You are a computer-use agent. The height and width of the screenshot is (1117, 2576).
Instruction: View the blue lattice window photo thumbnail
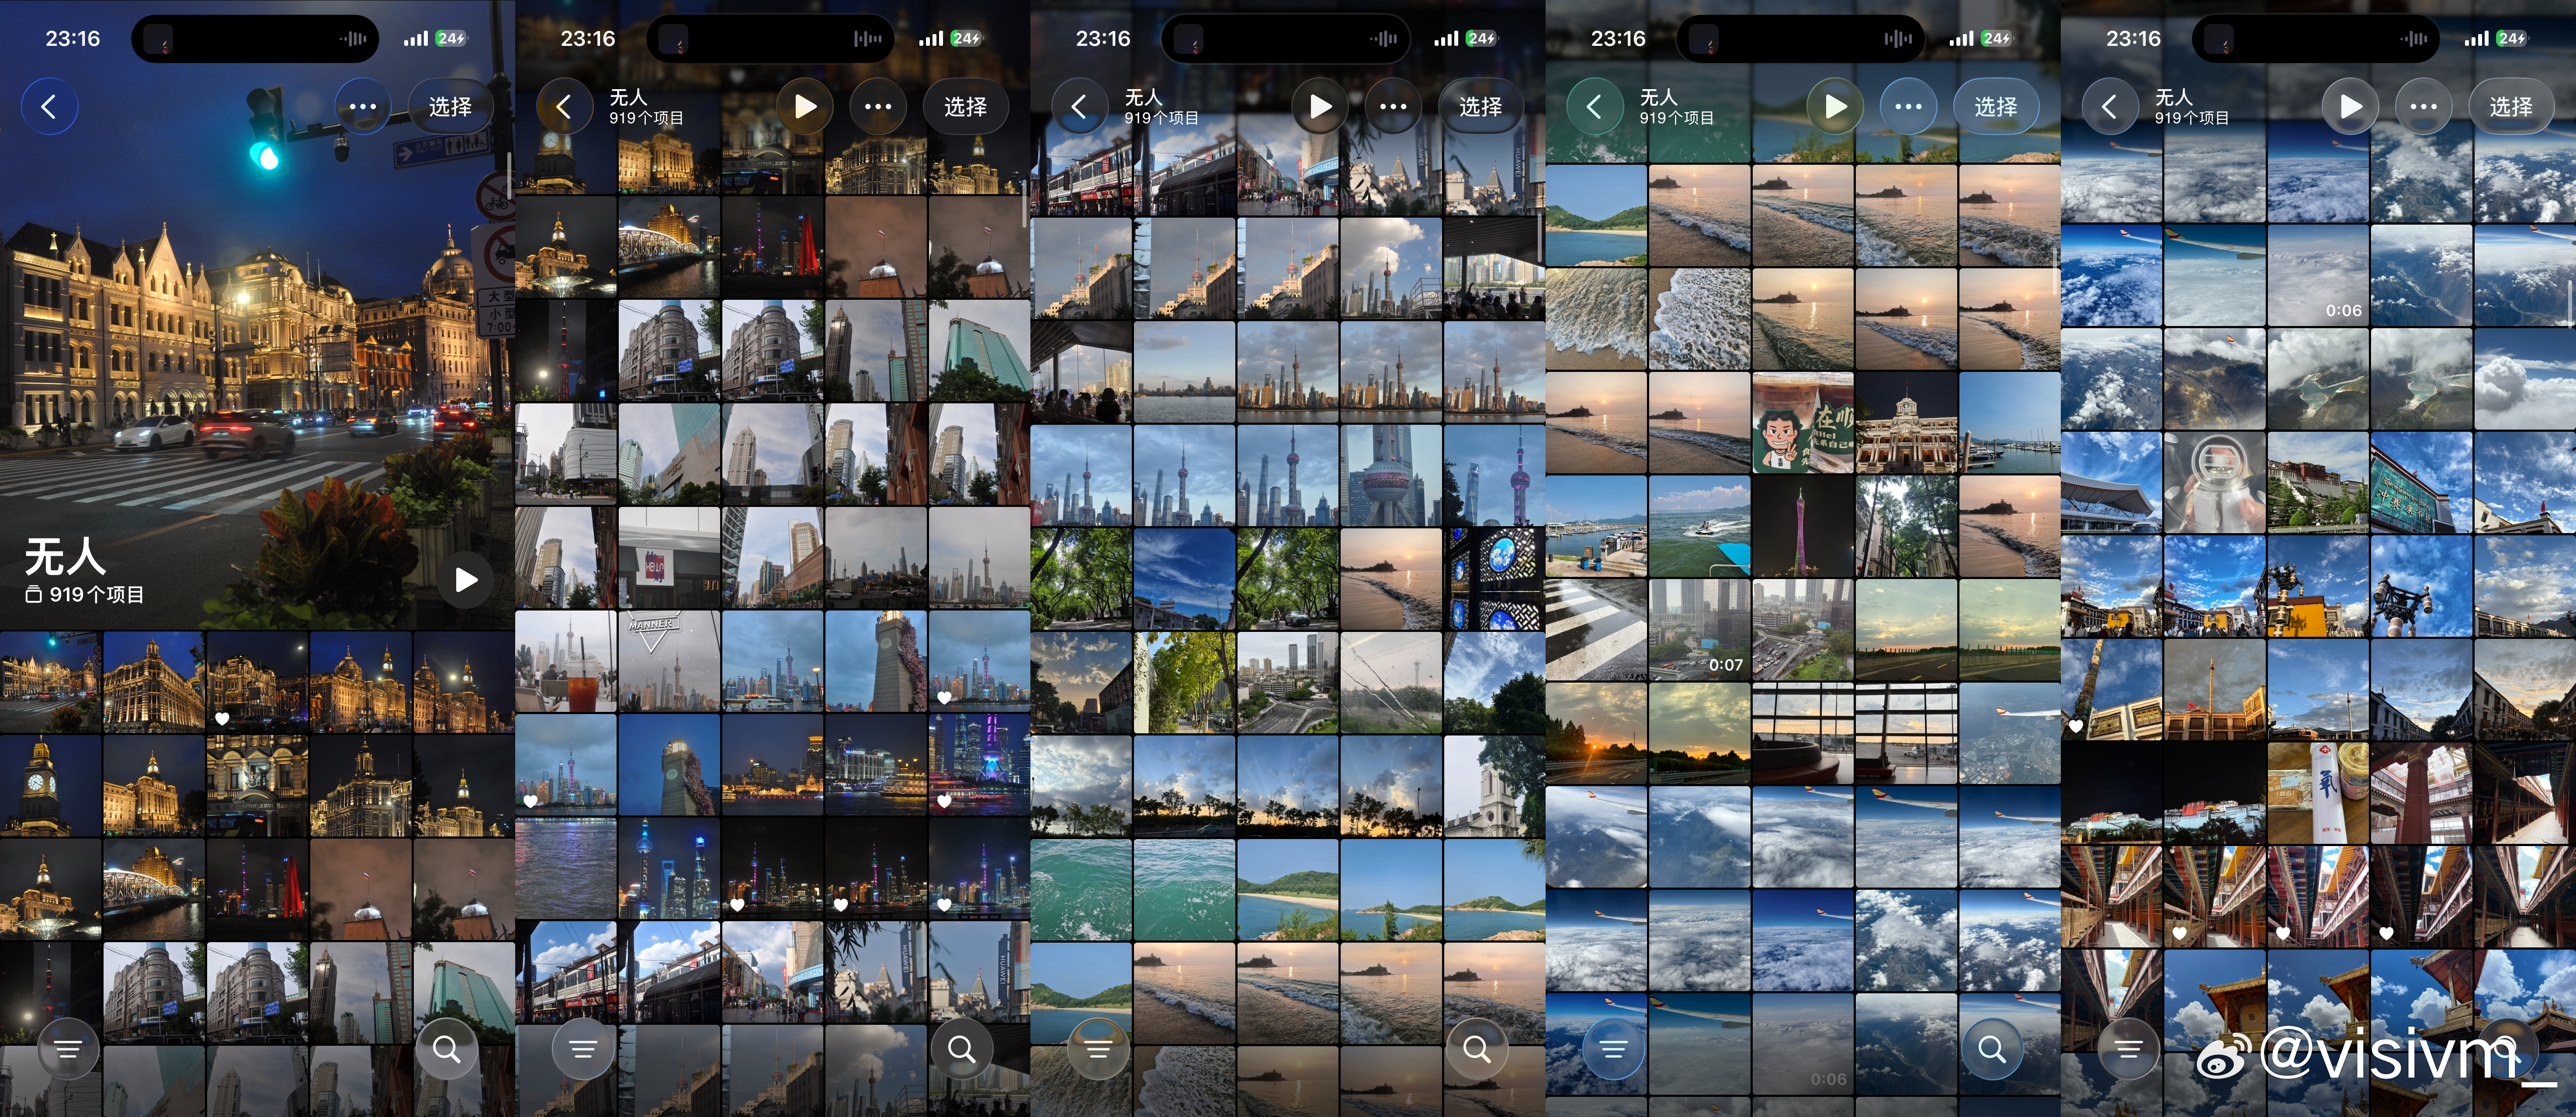(x=1494, y=579)
